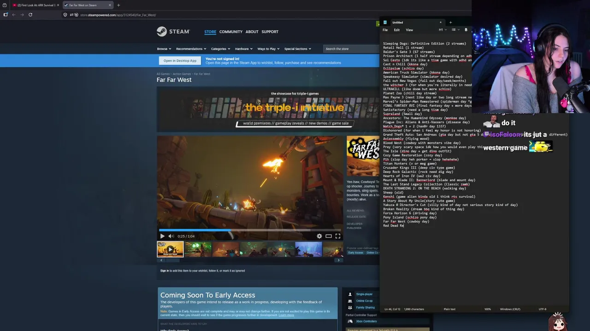This screenshot has width=590, height=331.
Task: Select the first trailer thumbnail in media strip
Action: [170, 249]
